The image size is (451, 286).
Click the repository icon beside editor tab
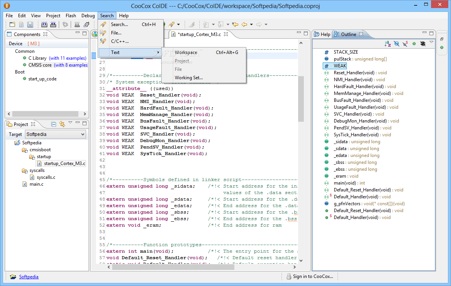pos(95,34)
